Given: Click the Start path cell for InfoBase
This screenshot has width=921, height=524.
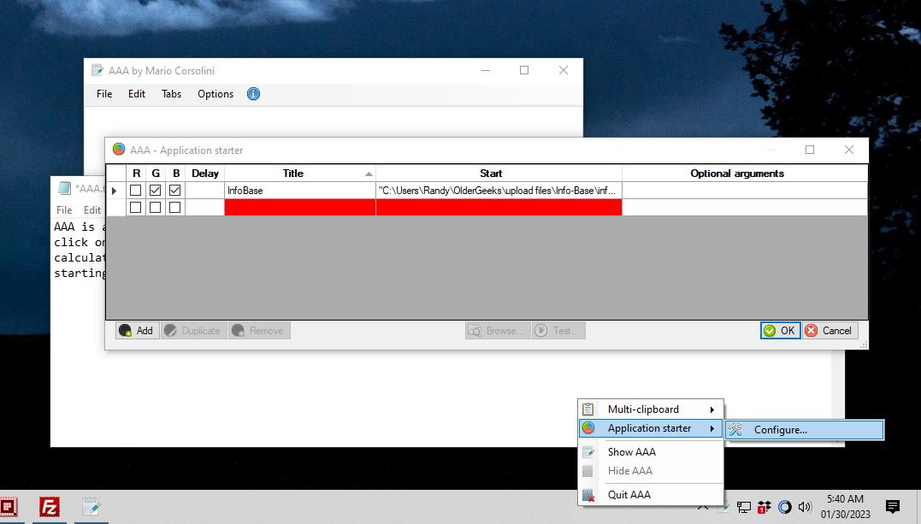Looking at the screenshot, I should [x=499, y=191].
